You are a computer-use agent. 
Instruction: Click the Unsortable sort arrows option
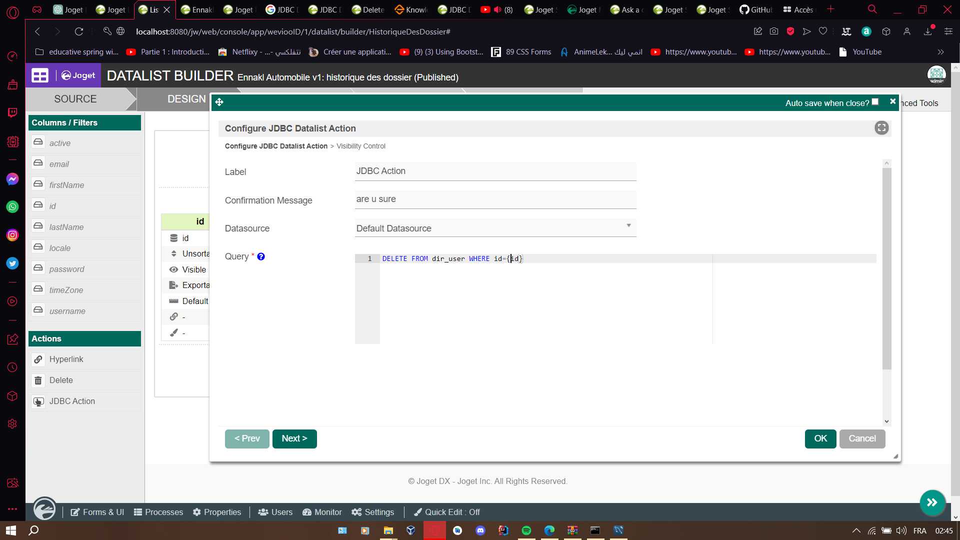click(174, 253)
